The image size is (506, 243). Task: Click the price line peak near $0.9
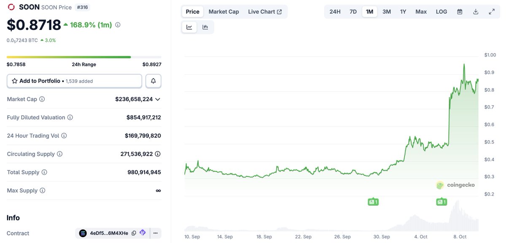464,65
